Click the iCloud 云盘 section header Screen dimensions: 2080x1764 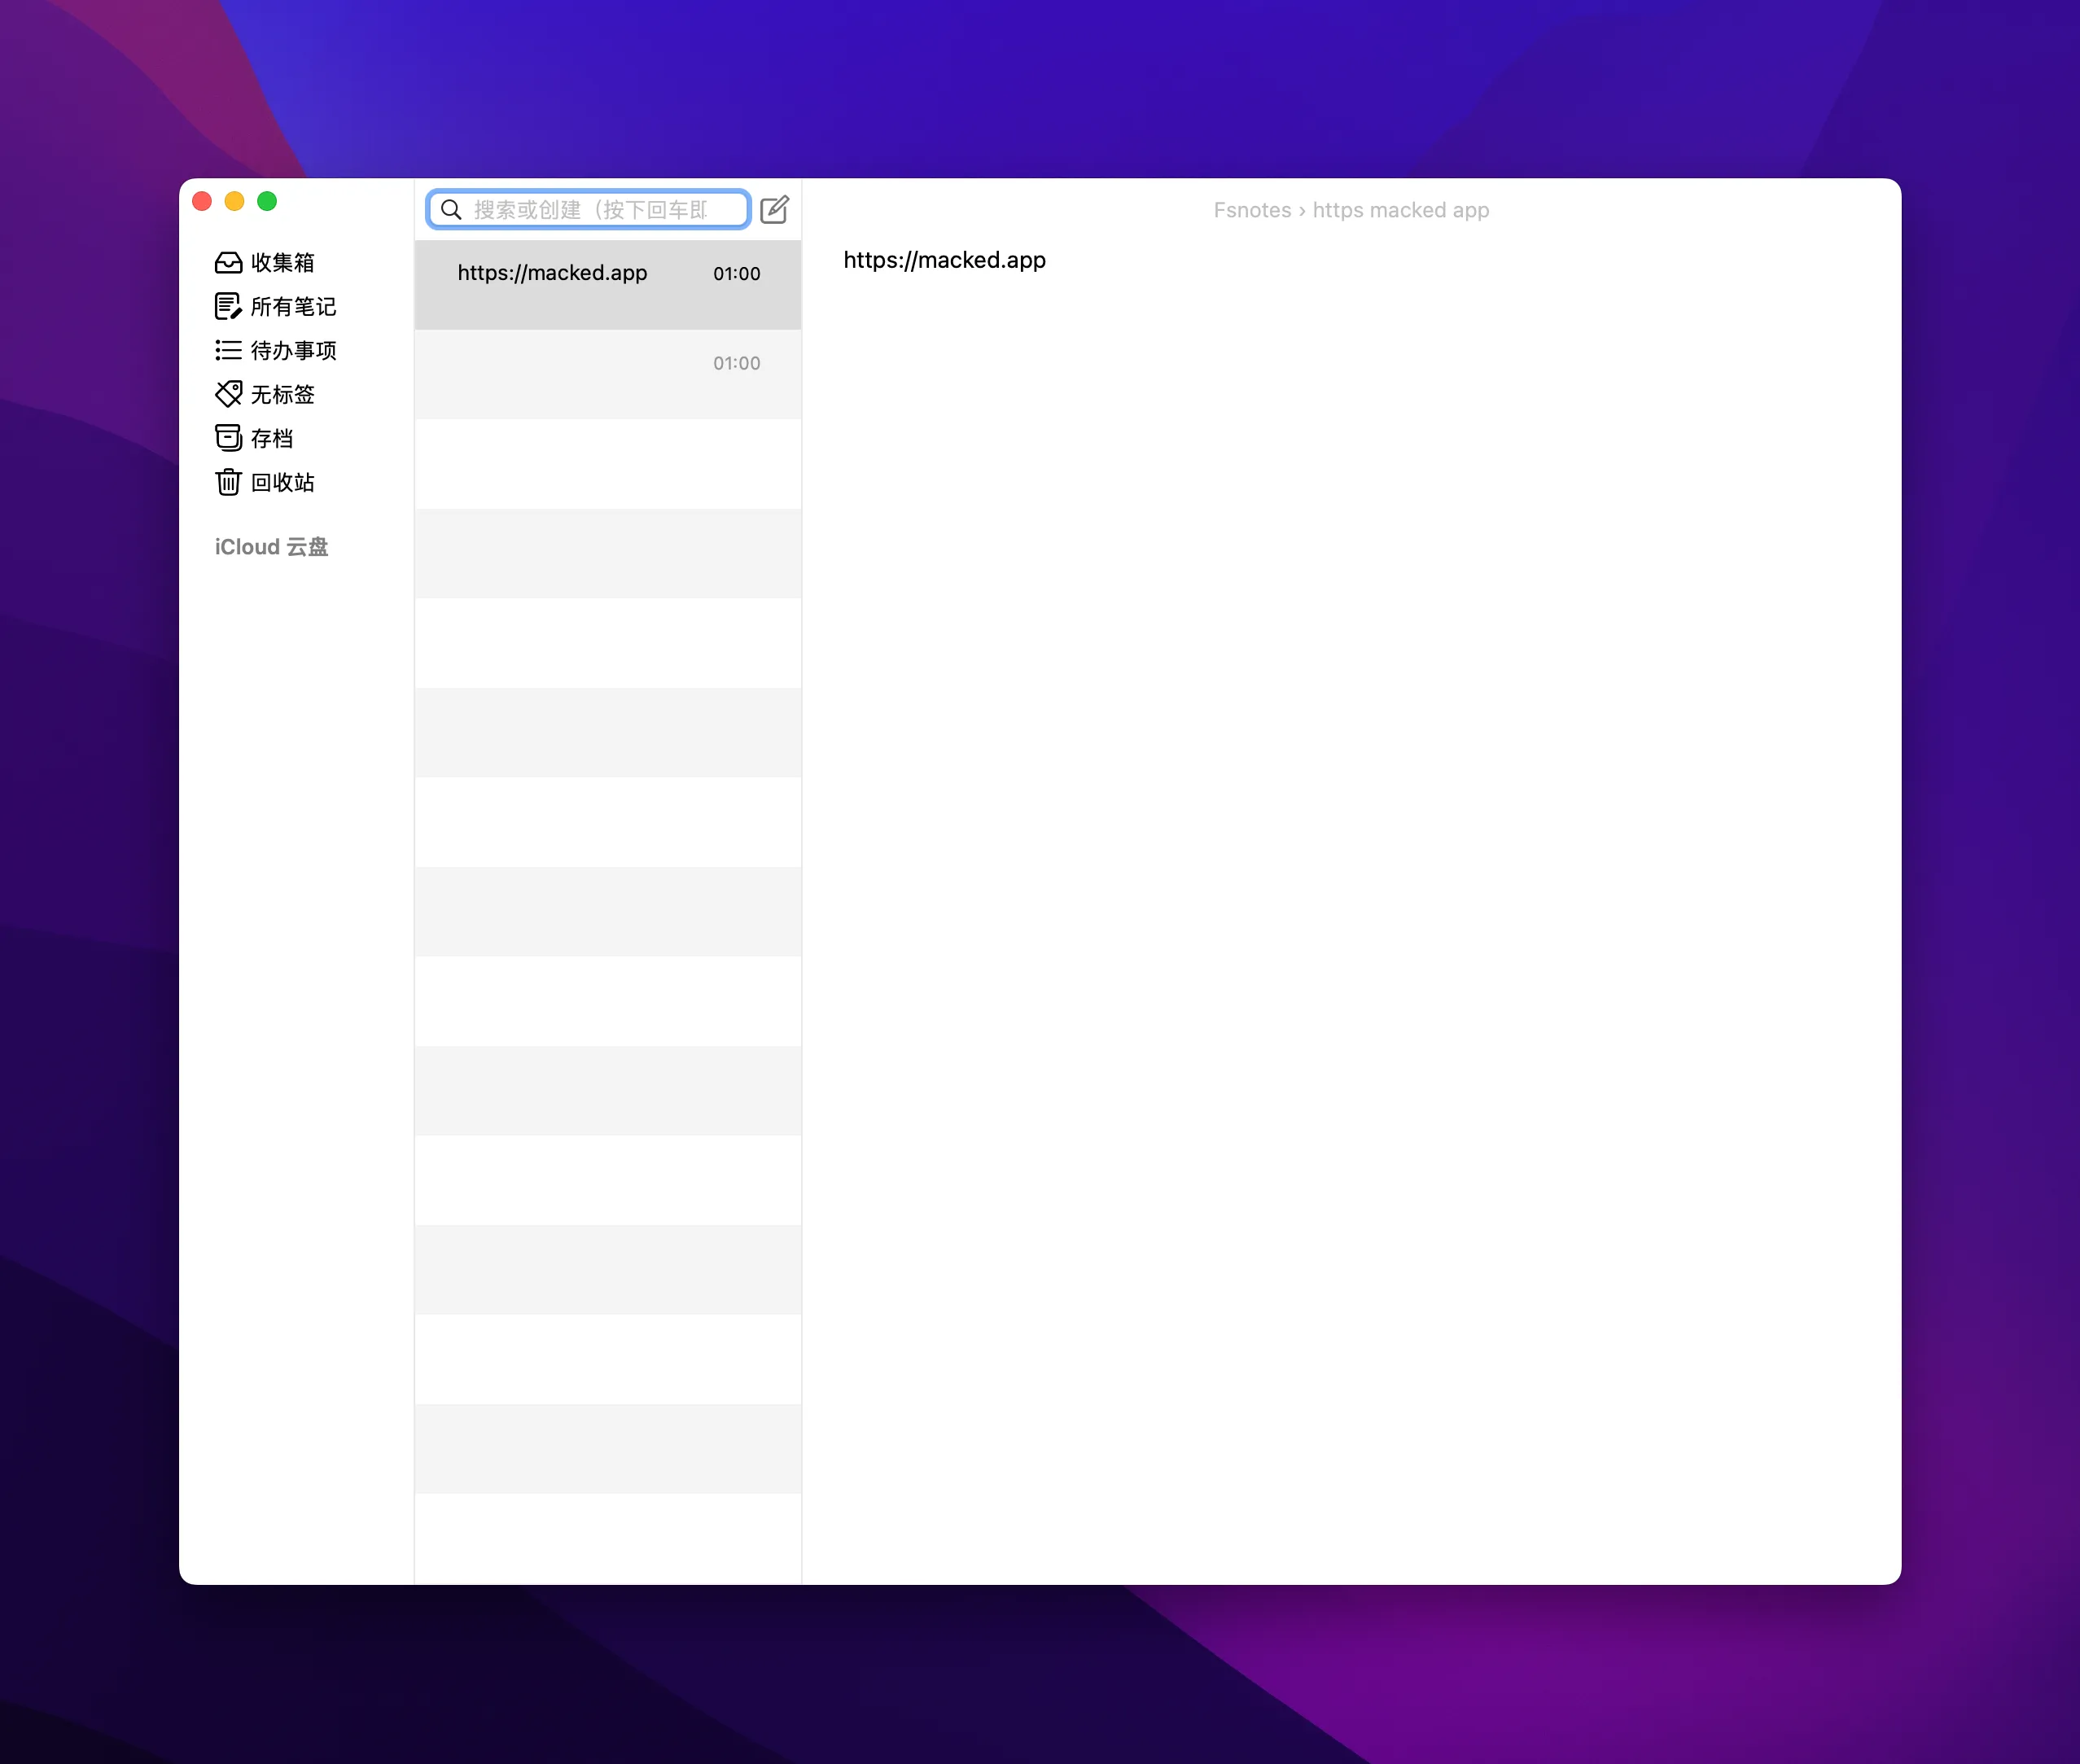271,547
